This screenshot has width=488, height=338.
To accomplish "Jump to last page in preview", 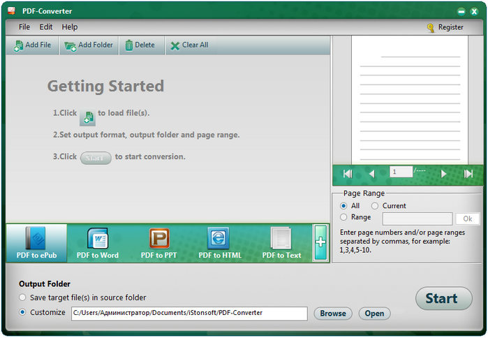I will (x=468, y=174).
